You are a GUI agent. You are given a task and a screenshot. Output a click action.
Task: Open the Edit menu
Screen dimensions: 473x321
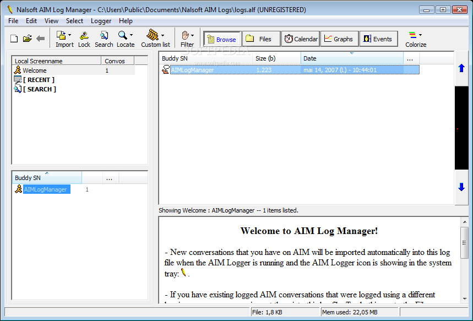click(31, 21)
